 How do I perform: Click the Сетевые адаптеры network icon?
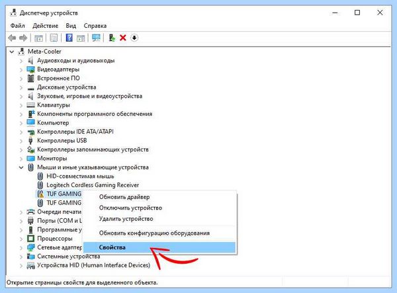(x=30, y=247)
